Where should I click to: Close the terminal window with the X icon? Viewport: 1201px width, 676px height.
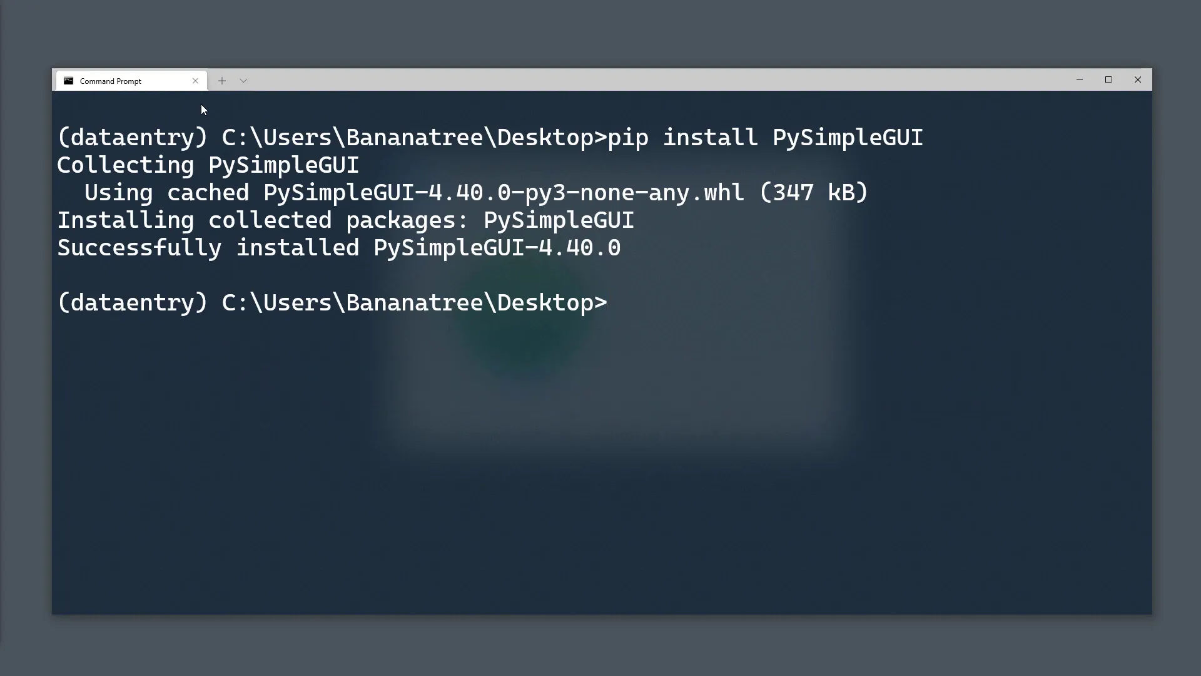[x=1137, y=79]
